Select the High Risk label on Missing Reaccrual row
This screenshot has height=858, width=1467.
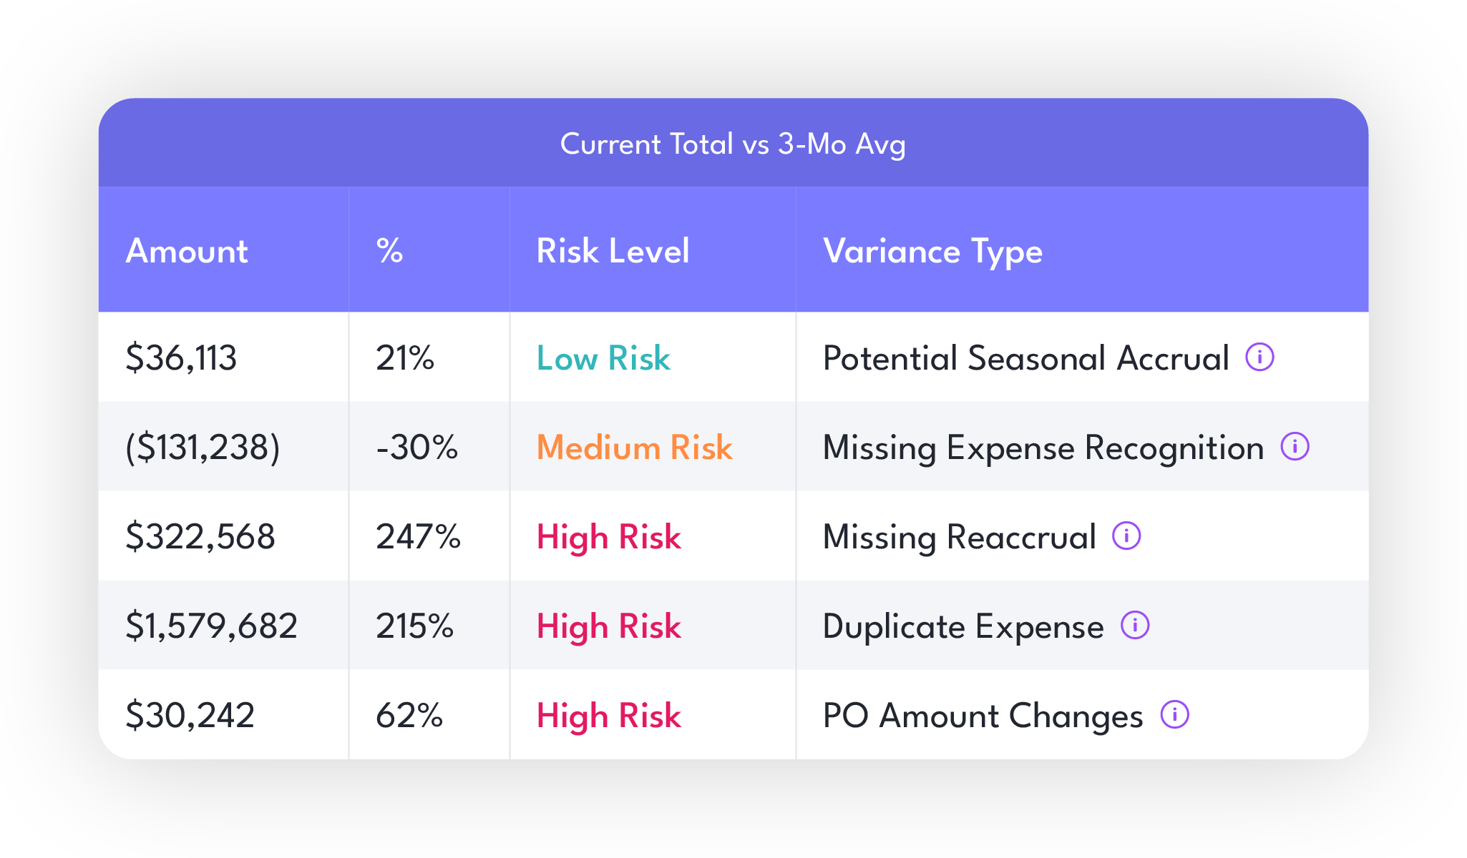609,537
